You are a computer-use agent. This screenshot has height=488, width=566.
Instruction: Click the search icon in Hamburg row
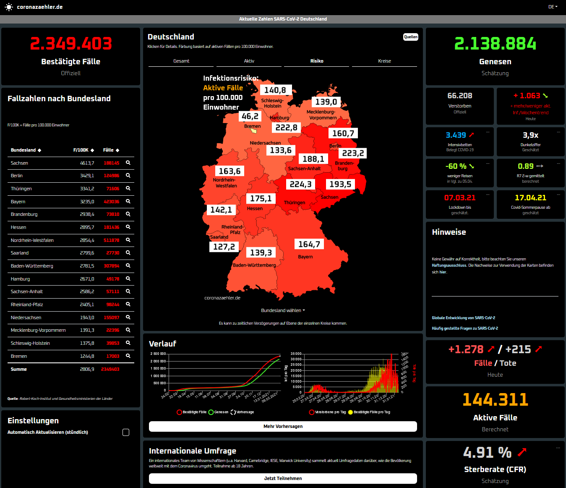[x=128, y=279]
